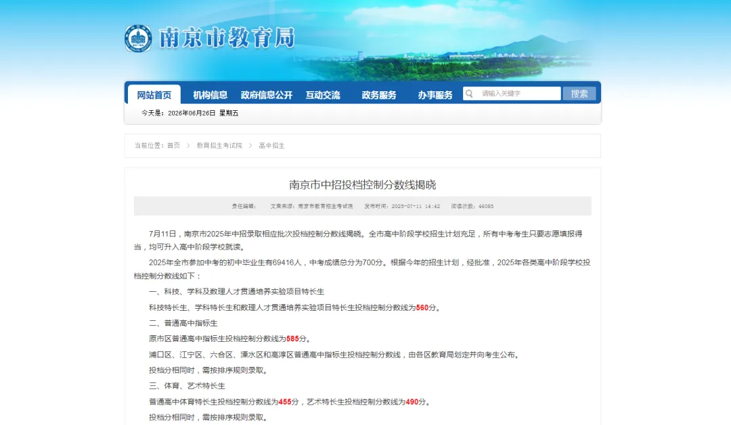Click the date text 2026年06月26日 星期五

[x=203, y=113]
